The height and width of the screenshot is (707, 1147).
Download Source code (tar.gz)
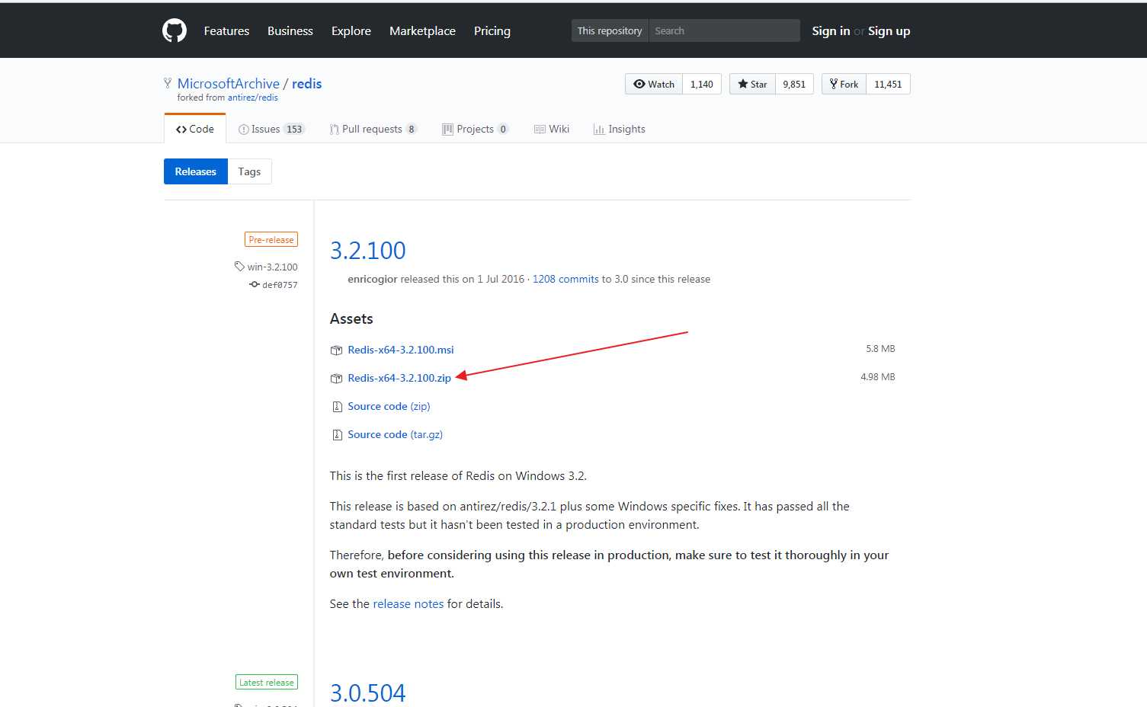[395, 434]
